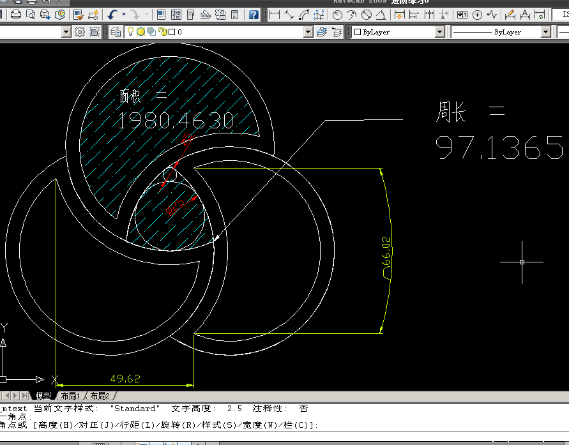Open the ByLayer linetype combo box

(501, 32)
